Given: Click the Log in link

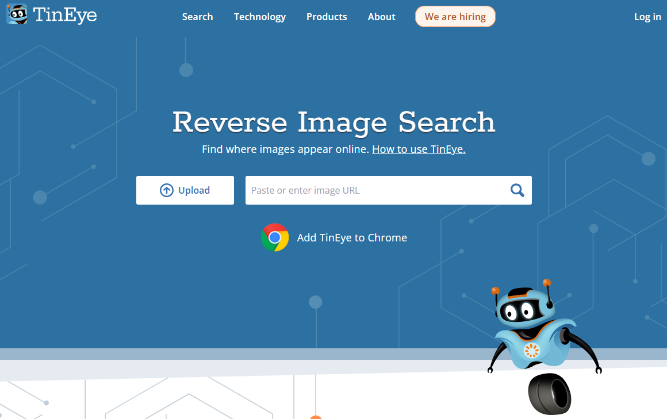Looking at the screenshot, I should pos(647,17).
